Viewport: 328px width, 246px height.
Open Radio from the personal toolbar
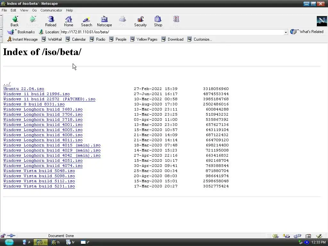click(97, 39)
